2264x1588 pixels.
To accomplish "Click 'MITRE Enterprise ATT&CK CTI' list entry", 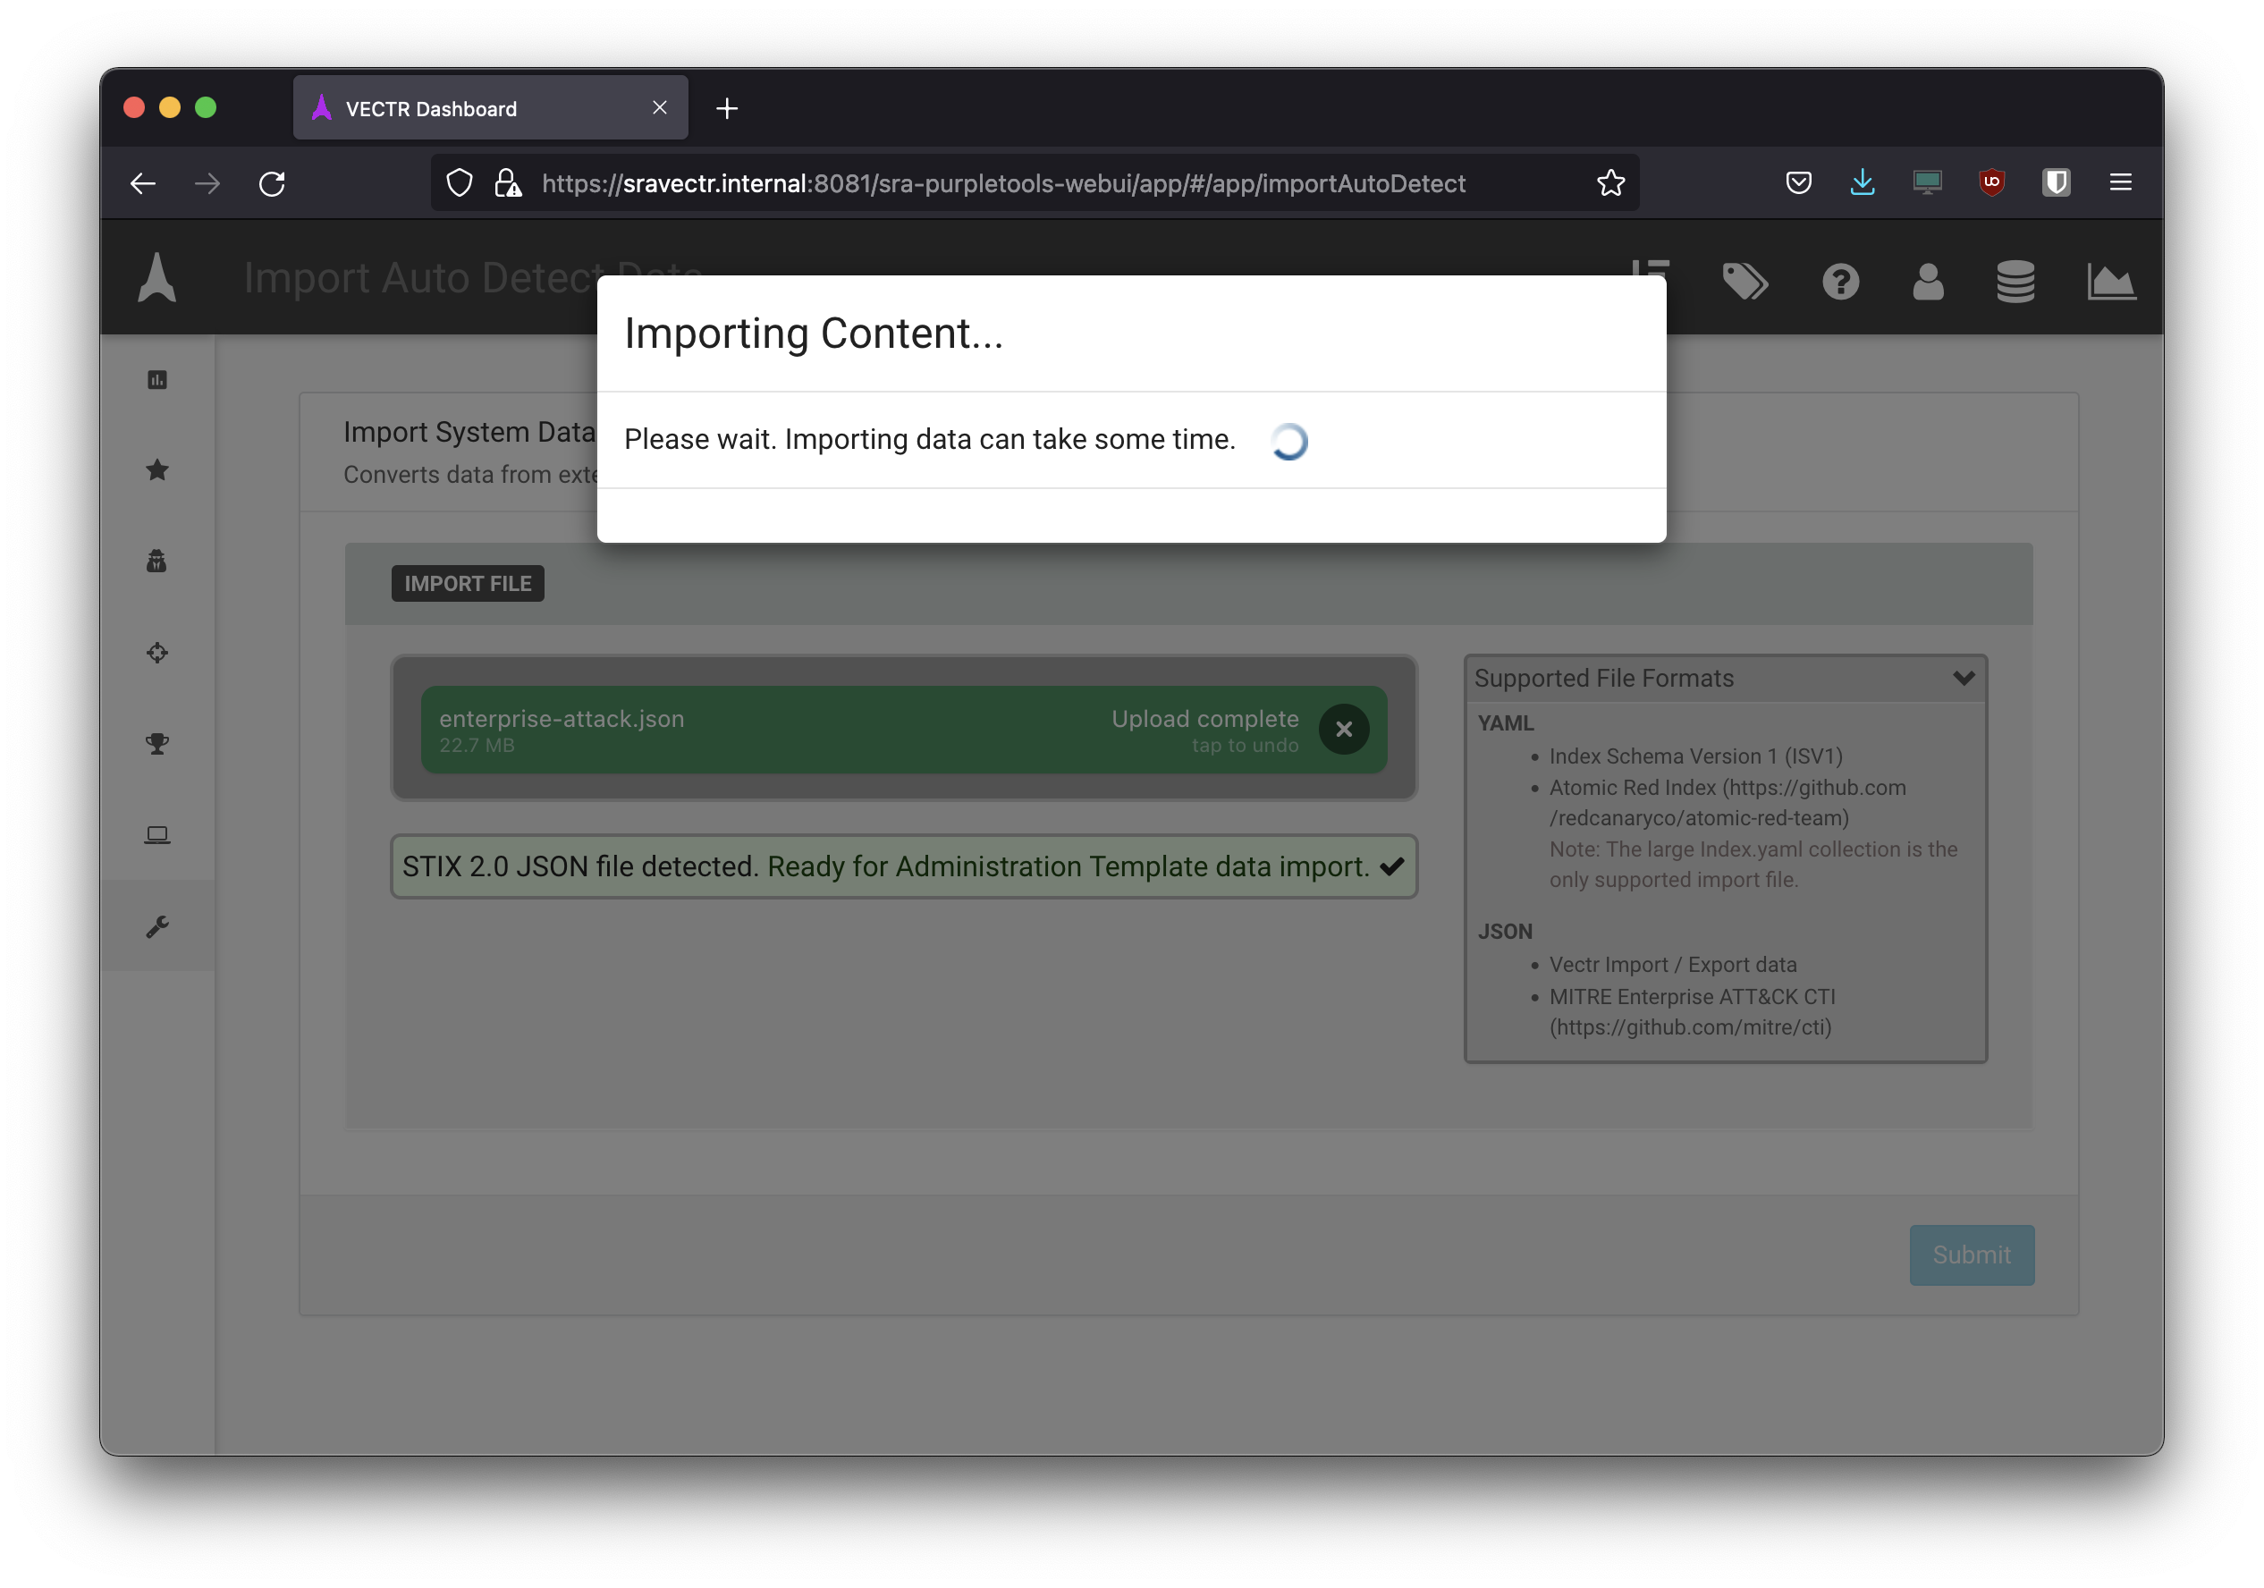I will tap(1691, 1011).
